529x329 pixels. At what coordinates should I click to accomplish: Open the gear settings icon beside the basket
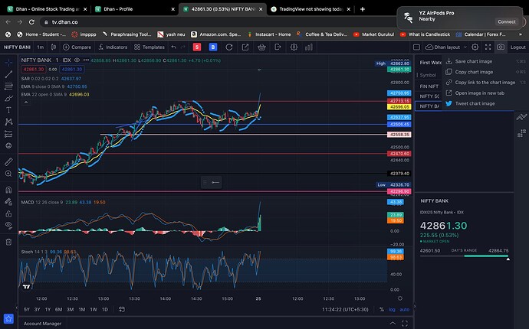tap(294, 47)
